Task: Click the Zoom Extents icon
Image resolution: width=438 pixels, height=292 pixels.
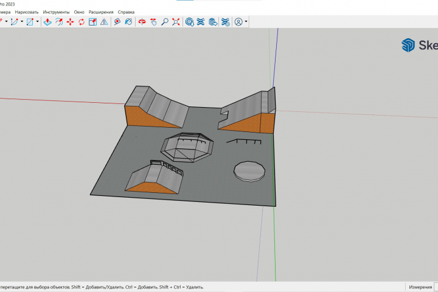Action: click(x=176, y=22)
